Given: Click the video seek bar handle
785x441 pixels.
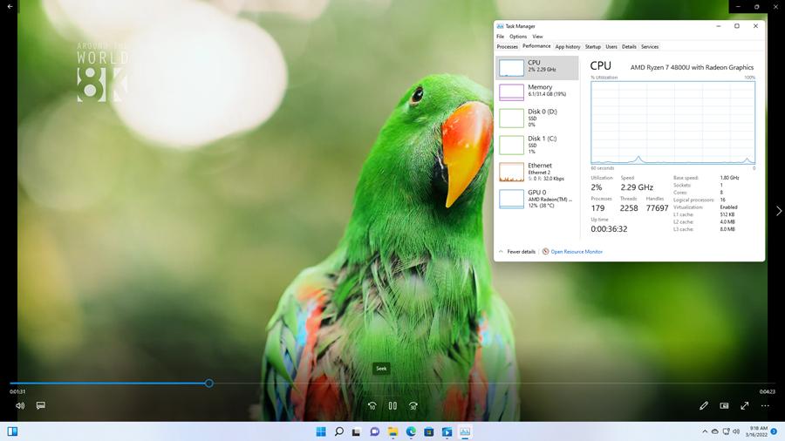Looking at the screenshot, I should point(208,383).
